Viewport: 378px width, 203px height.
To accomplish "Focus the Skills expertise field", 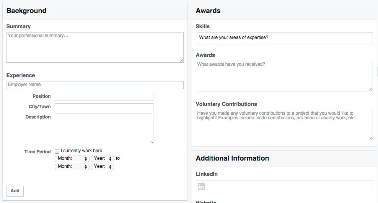I will tap(284, 38).
